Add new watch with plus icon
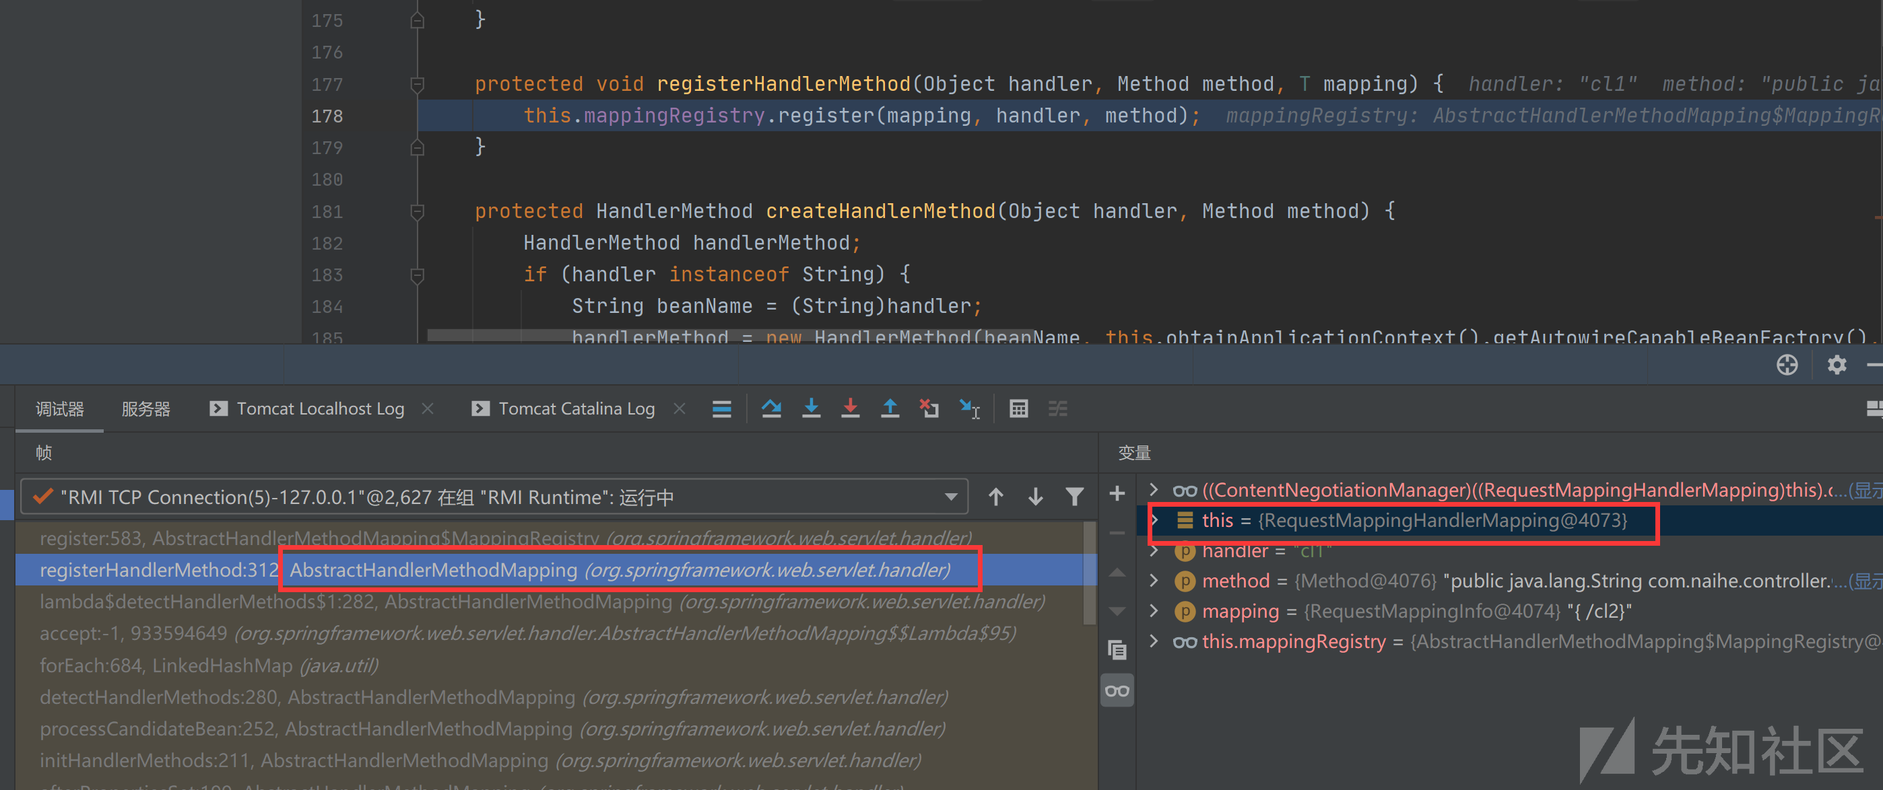This screenshot has width=1883, height=790. click(1116, 495)
